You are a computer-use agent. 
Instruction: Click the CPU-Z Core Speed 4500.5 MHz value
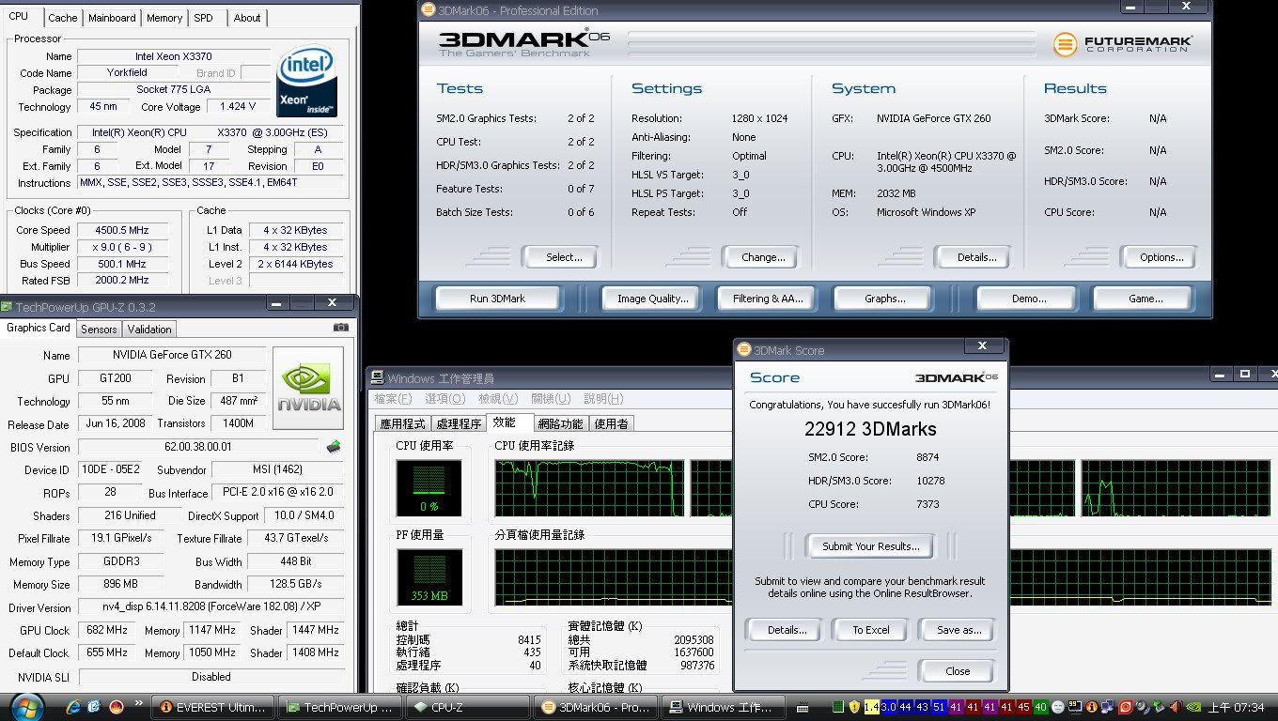coord(122,230)
